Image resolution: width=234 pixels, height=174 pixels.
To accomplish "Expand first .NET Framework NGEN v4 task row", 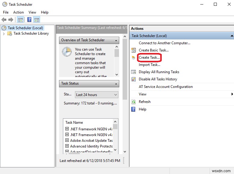I will pyautogui.click(x=67, y=129).
